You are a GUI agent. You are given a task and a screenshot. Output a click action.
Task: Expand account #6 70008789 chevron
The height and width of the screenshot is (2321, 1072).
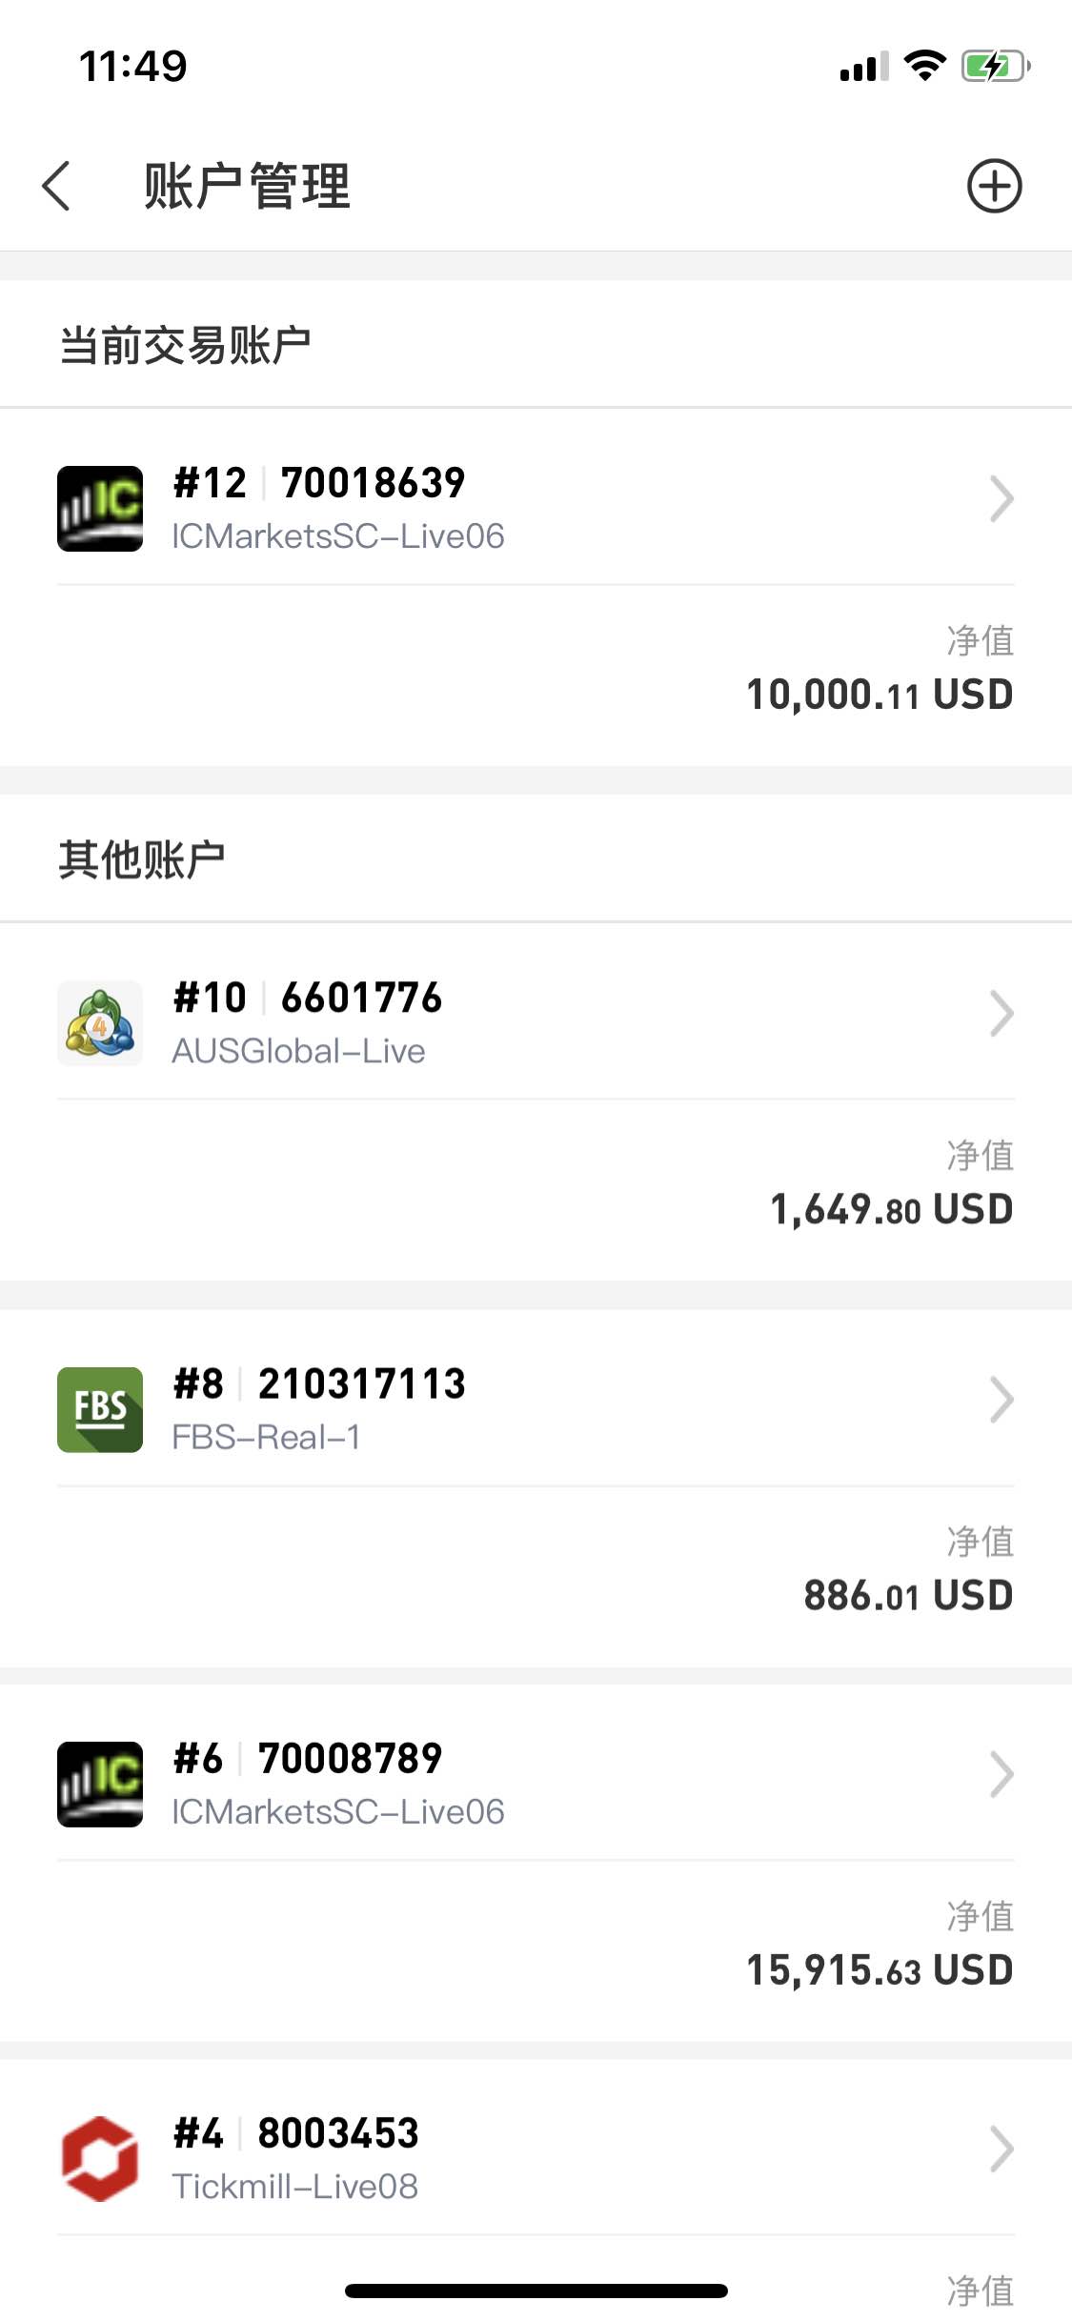pos(1001,1774)
